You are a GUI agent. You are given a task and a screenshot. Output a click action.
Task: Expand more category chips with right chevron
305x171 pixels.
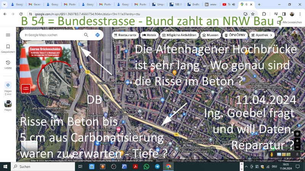(x=271, y=35)
